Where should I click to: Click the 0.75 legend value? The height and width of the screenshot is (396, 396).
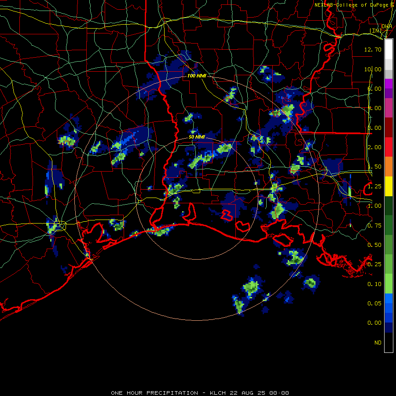click(374, 226)
